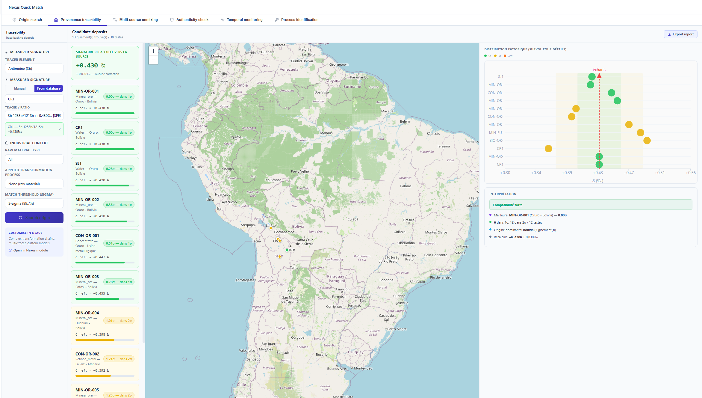Image resolution: width=702 pixels, height=398 pixels.
Task: Zoom out on the map
Action: tap(153, 60)
